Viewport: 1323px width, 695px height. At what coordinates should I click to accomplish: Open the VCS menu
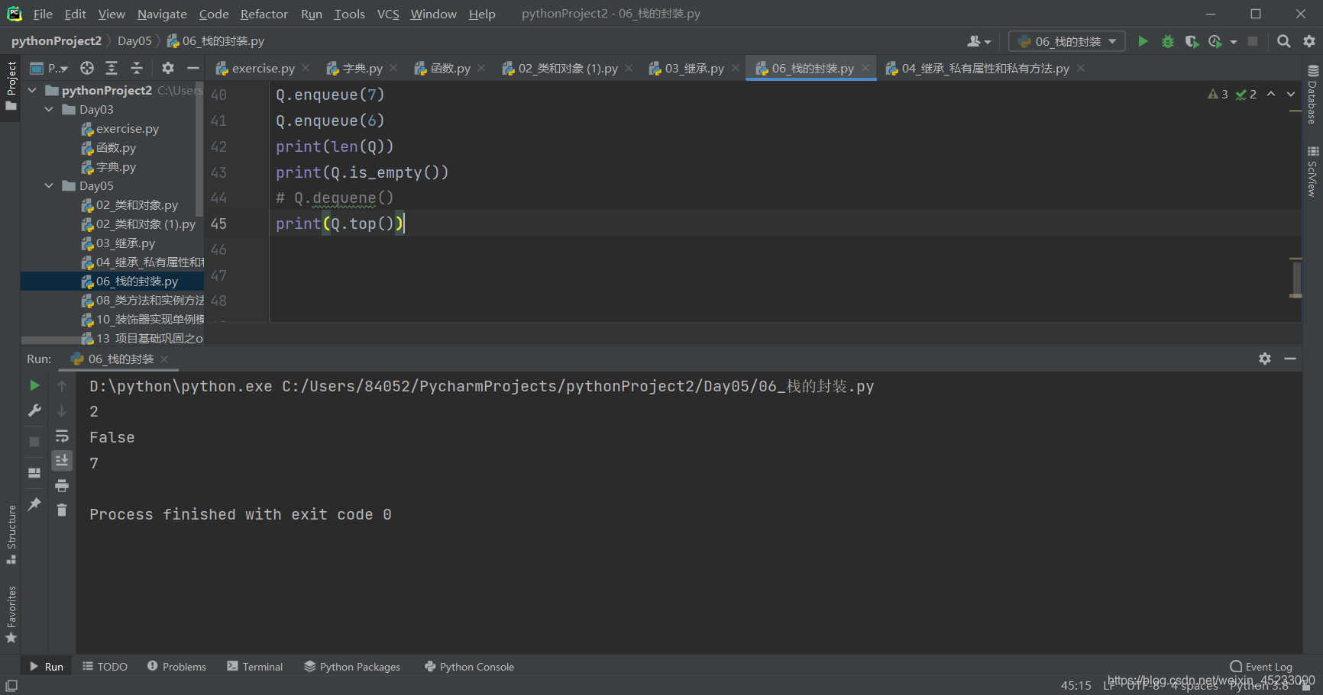click(x=388, y=14)
